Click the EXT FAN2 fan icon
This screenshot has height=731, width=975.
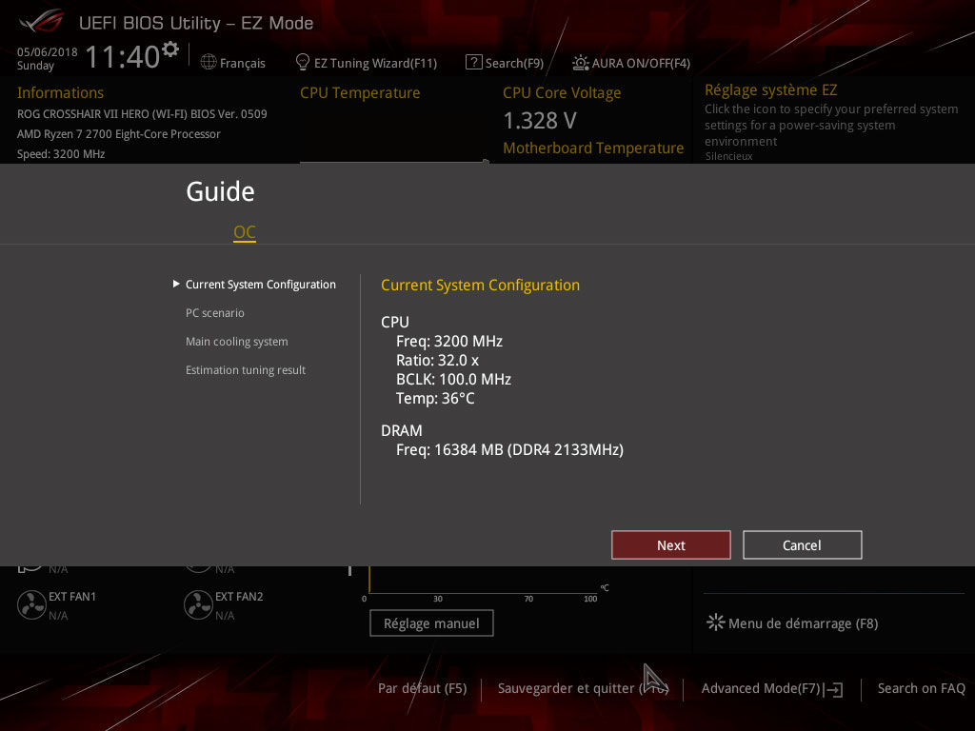click(198, 604)
